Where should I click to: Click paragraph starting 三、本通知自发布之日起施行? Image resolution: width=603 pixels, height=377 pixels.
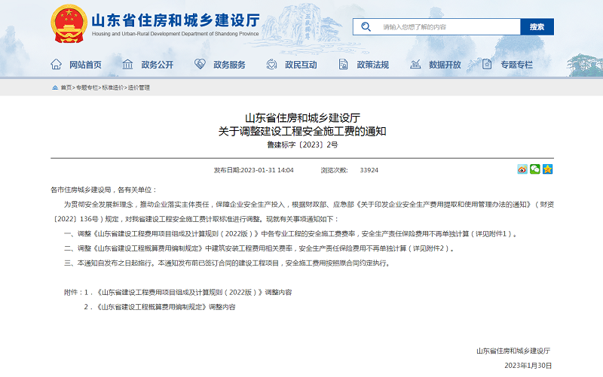coord(228,263)
